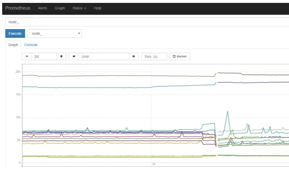Open the Alerts page
This screenshot has height=175, width=289.
coord(42,8)
